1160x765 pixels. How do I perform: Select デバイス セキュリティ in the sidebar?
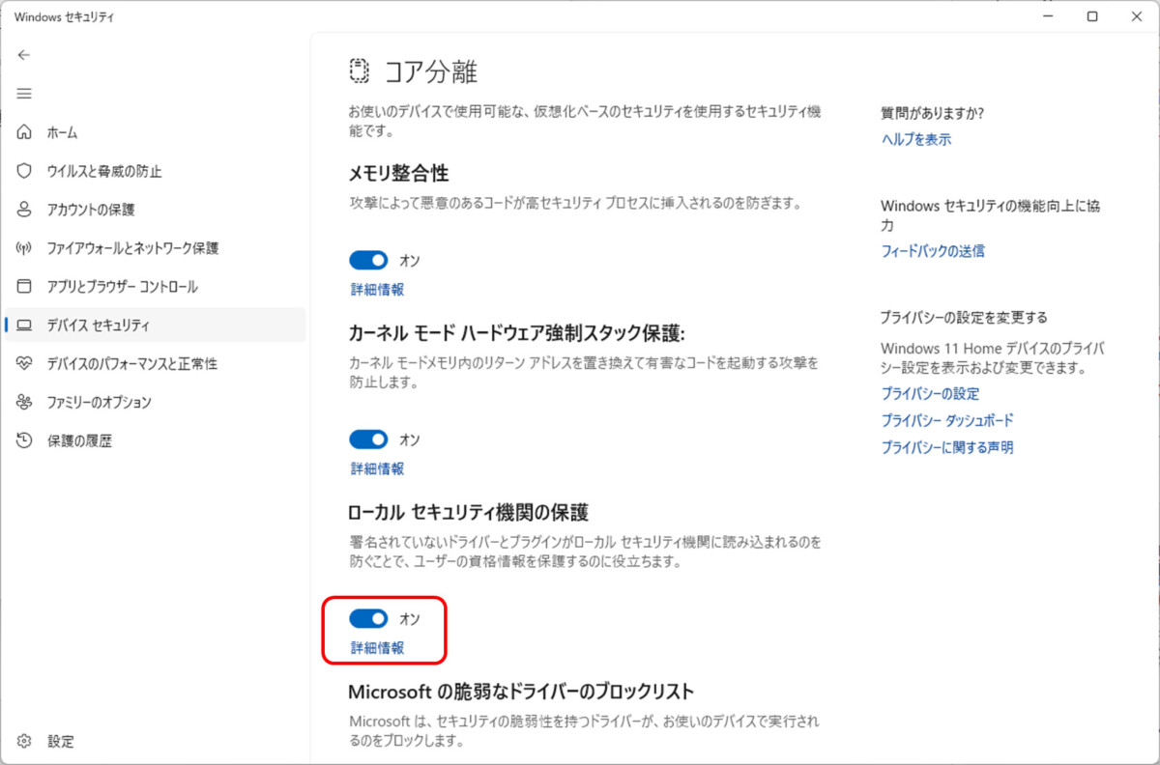(99, 326)
